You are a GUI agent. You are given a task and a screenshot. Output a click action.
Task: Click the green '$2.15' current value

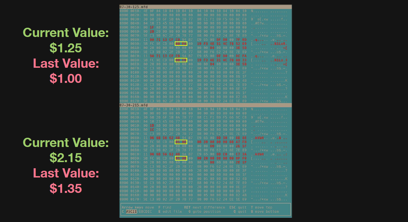click(x=66, y=158)
